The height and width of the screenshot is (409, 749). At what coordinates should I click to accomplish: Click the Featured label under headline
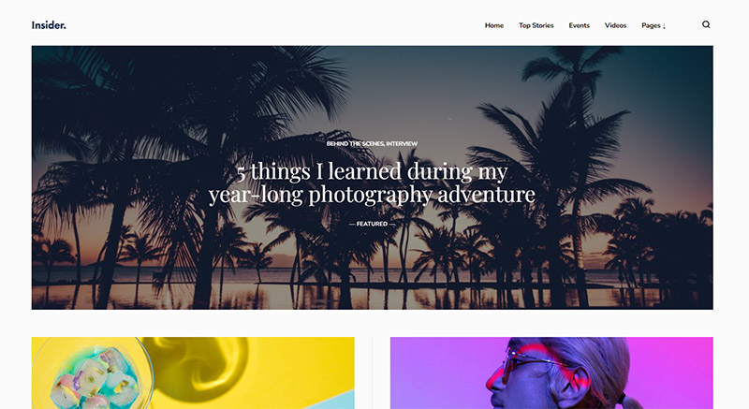[x=372, y=224]
